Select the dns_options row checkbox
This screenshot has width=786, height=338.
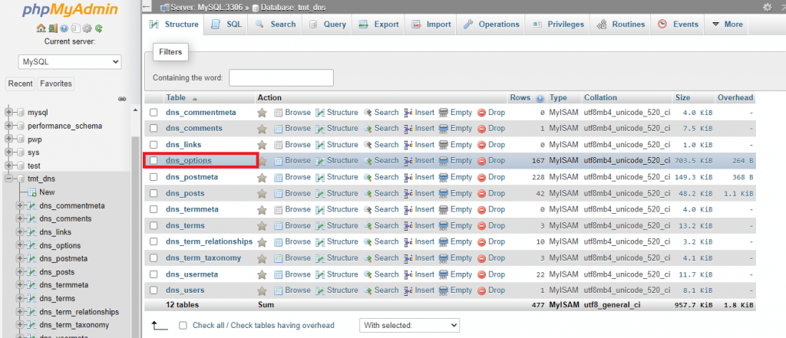click(x=154, y=161)
